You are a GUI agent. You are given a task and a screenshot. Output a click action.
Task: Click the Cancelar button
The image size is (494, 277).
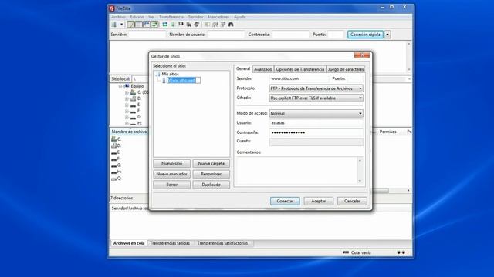pyautogui.click(x=352, y=201)
